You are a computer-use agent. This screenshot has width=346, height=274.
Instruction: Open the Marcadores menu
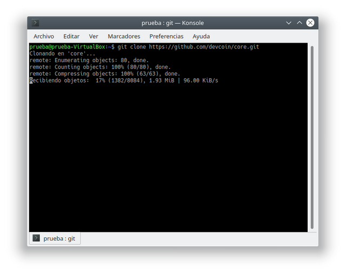coord(124,36)
